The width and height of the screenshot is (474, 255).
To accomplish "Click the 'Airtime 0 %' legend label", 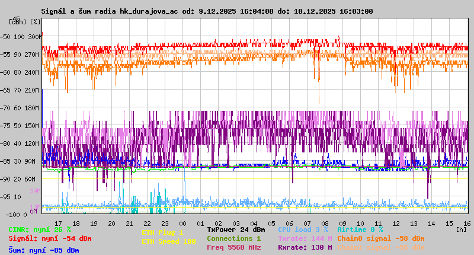I will point(360,230).
